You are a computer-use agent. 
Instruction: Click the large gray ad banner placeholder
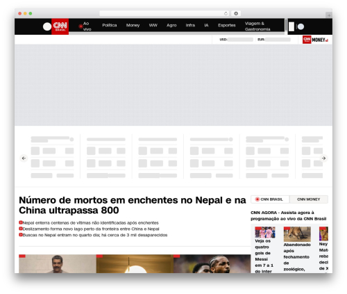173,85
